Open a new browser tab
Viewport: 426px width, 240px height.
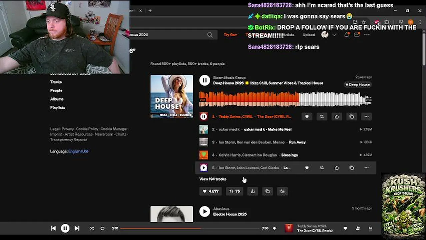(150, 11)
